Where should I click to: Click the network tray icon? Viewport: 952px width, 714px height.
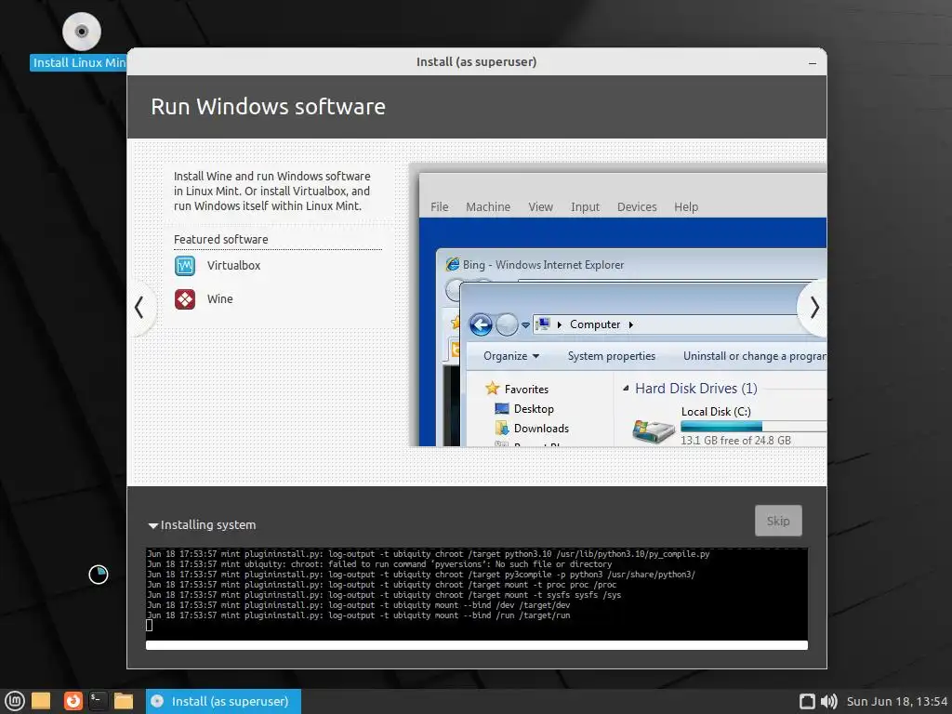[x=807, y=701]
